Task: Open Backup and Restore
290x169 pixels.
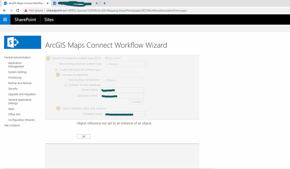Action: pos(20,83)
